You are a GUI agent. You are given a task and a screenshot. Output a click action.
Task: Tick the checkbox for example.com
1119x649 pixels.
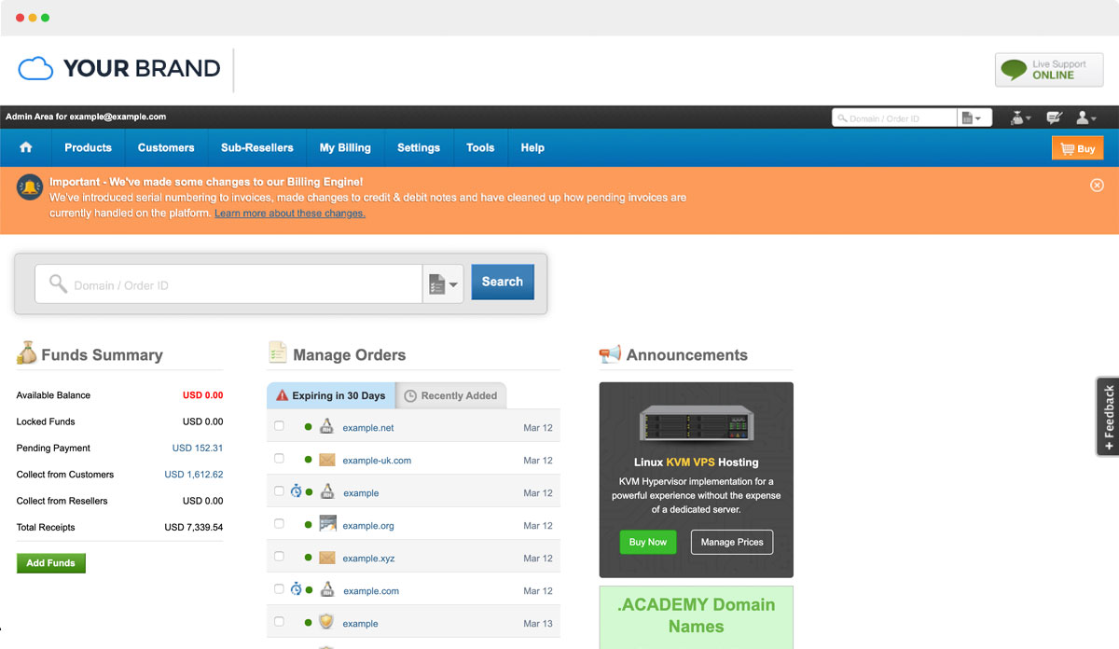point(279,589)
